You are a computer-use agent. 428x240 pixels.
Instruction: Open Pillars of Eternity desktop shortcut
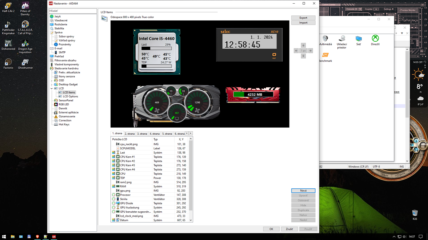[x=25, y=9]
